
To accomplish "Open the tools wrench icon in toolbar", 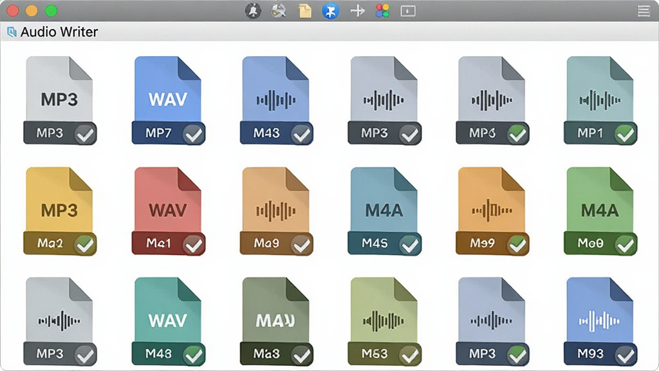I will 278,11.
